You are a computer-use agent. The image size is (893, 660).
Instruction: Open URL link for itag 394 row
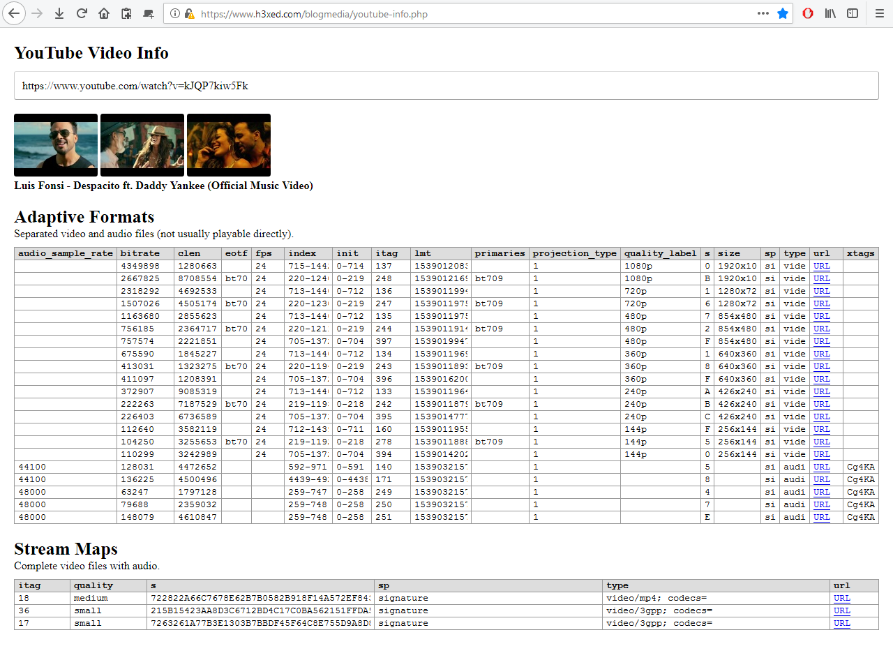[822, 454]
